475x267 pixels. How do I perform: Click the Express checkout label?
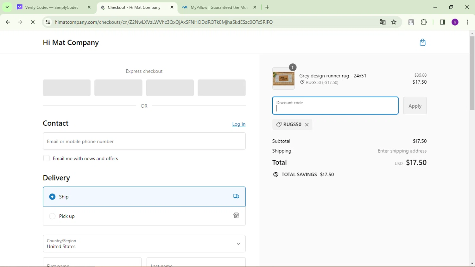[x=144, y=71]
